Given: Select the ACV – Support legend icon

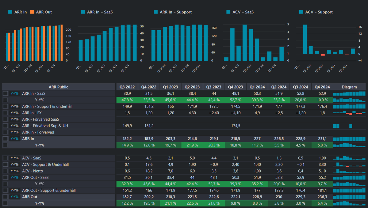Looking at the screenshot, I should 301,12.
